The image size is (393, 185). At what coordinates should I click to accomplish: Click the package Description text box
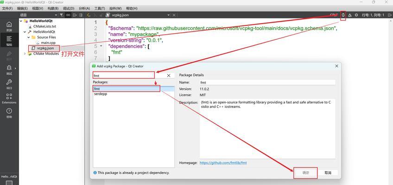tap(267, 129)
